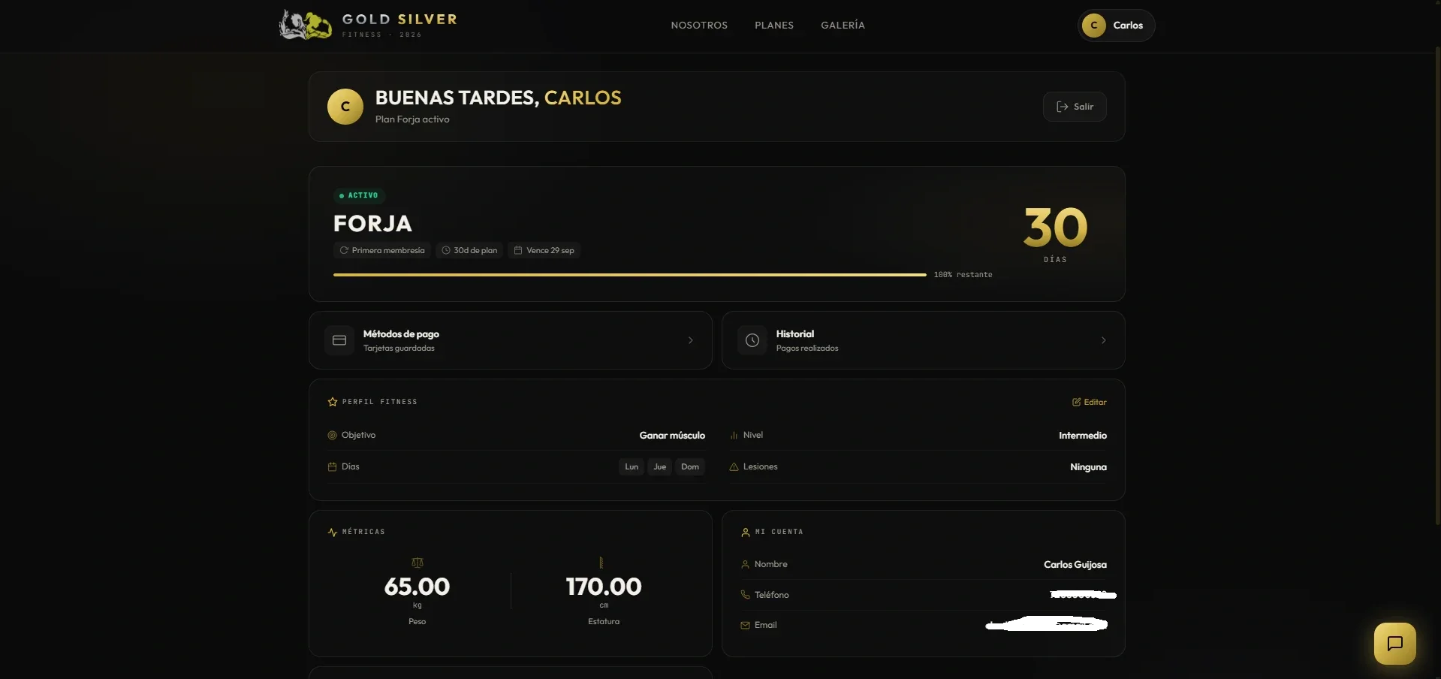The width and height of the screenshot is (1441, 679).
Task: Open the chat widget icon
Action: [1394, 644]
